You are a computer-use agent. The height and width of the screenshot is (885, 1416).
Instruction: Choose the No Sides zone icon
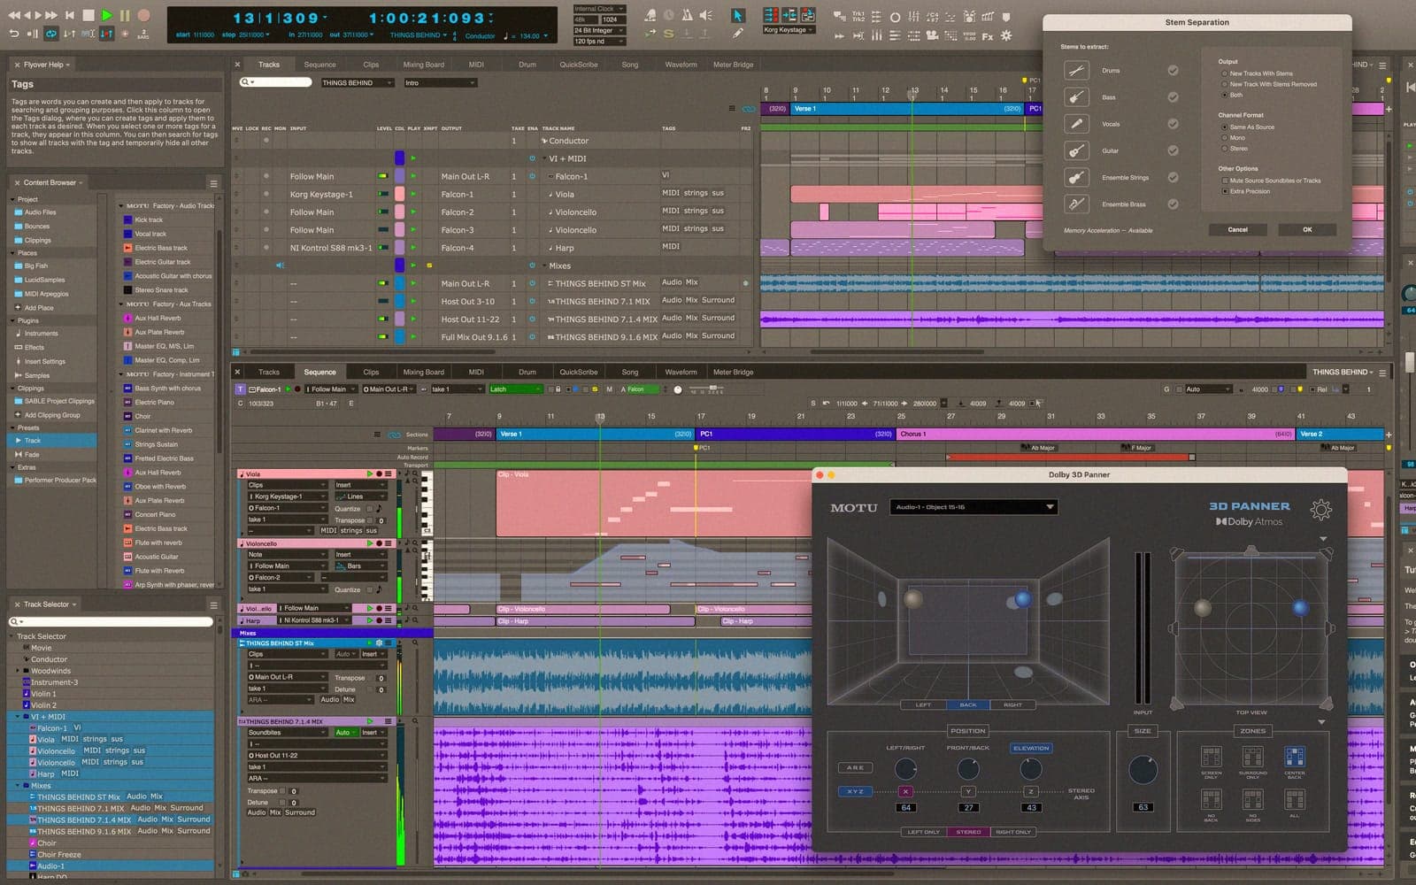(1252, 799)
